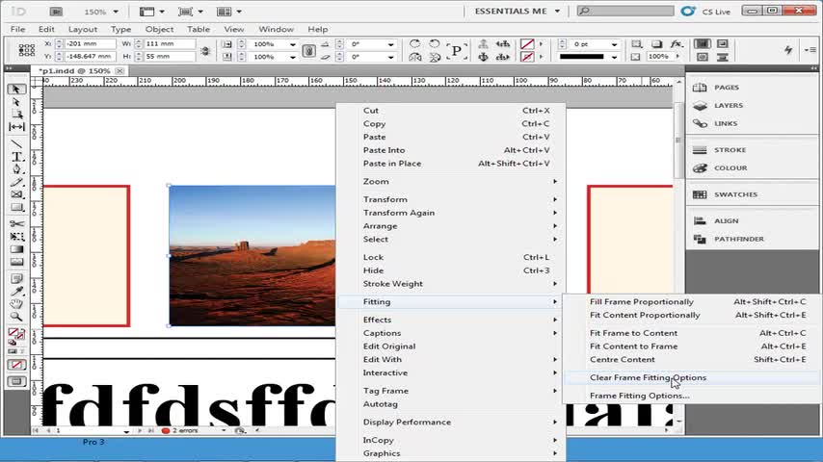
Task: Click the fill color swatch in control bar
Action: tap(527, 44)
